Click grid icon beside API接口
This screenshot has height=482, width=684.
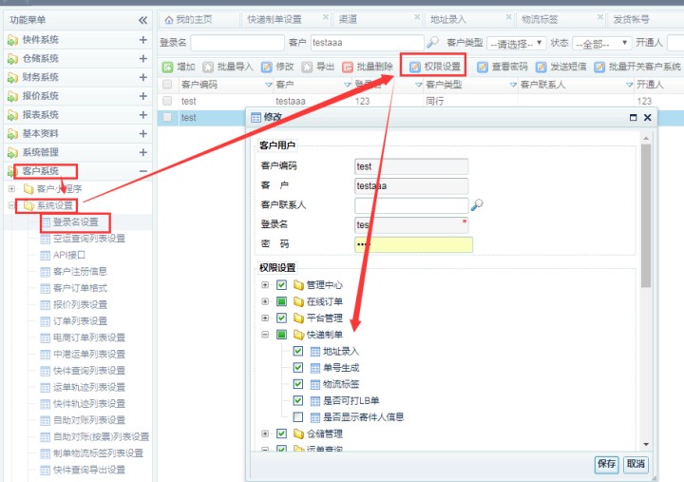pyautogui.click(x=45, y=255)
